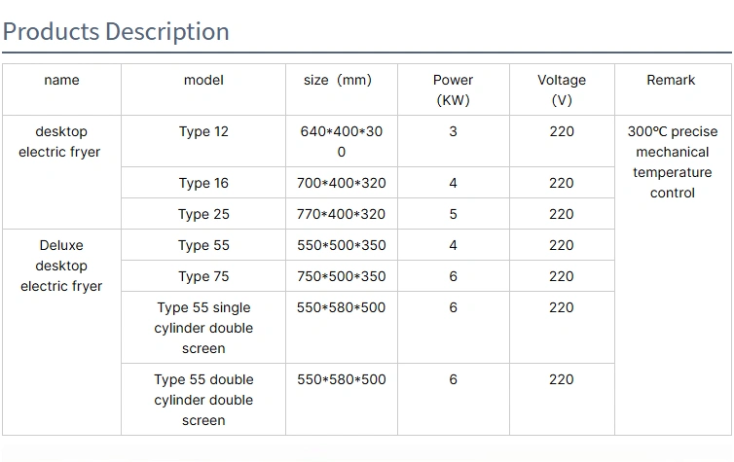Click the "Type 12" model cell
Screen dimensions: 734x462
[x=203, y=131]
